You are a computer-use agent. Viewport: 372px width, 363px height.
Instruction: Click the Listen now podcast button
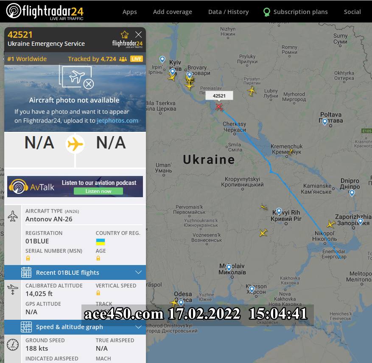click(98, 191)
